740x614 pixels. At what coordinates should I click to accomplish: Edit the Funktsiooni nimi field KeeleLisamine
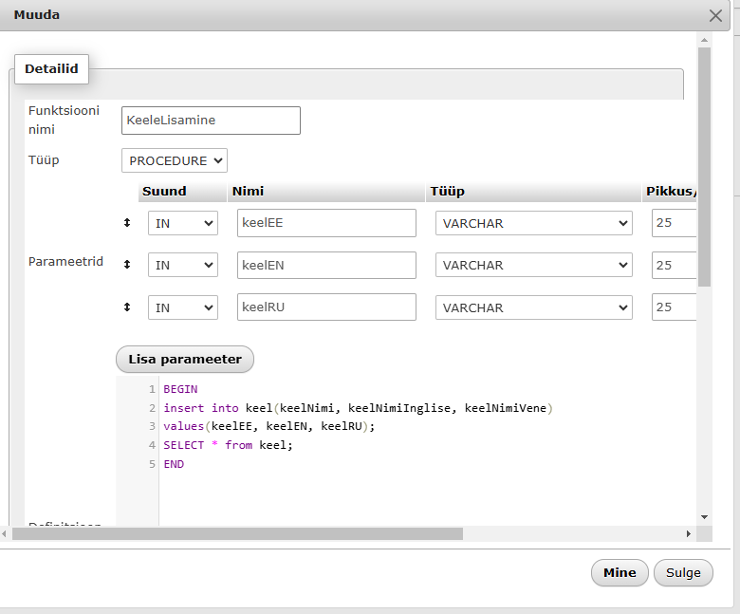[211, 121]
